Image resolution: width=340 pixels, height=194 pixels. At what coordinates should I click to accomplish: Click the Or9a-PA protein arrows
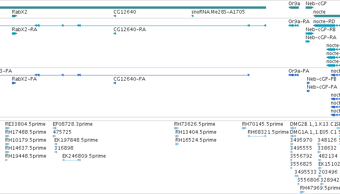294,75
